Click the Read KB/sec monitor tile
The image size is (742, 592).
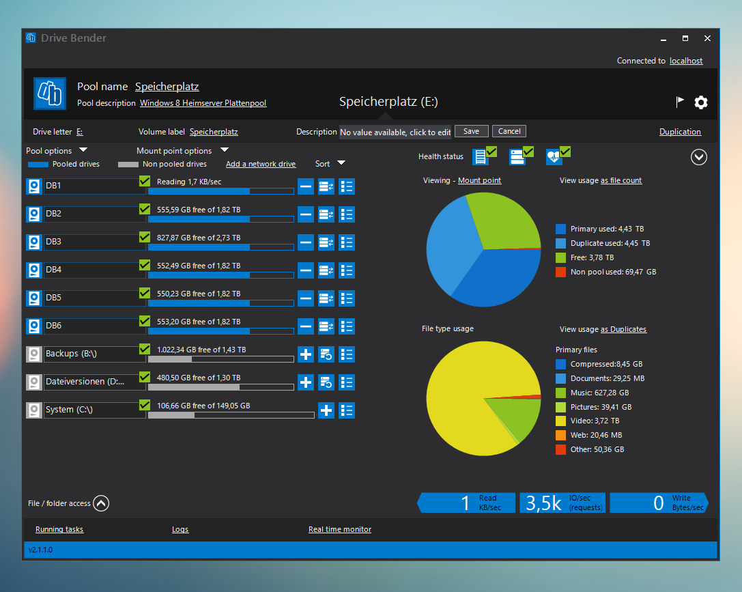click(x=466, y=503)
